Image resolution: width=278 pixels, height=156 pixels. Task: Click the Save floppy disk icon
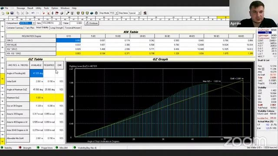(12, 13)
